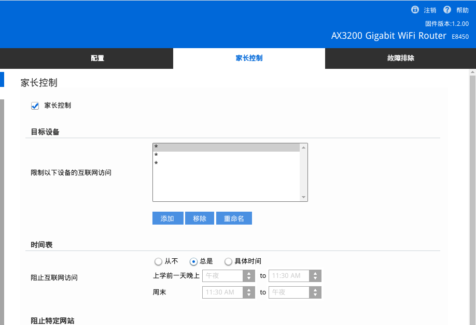Click device list scroll down arrow
The width and height of the screenshot is (476, 325).
pyautogui.click(x=303, y=197)
